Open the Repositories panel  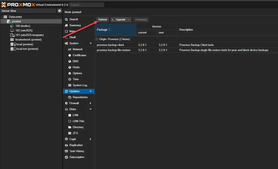point(79,97)
